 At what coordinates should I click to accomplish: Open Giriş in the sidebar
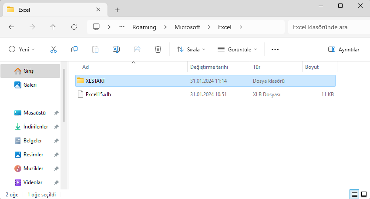coord(30,71)
